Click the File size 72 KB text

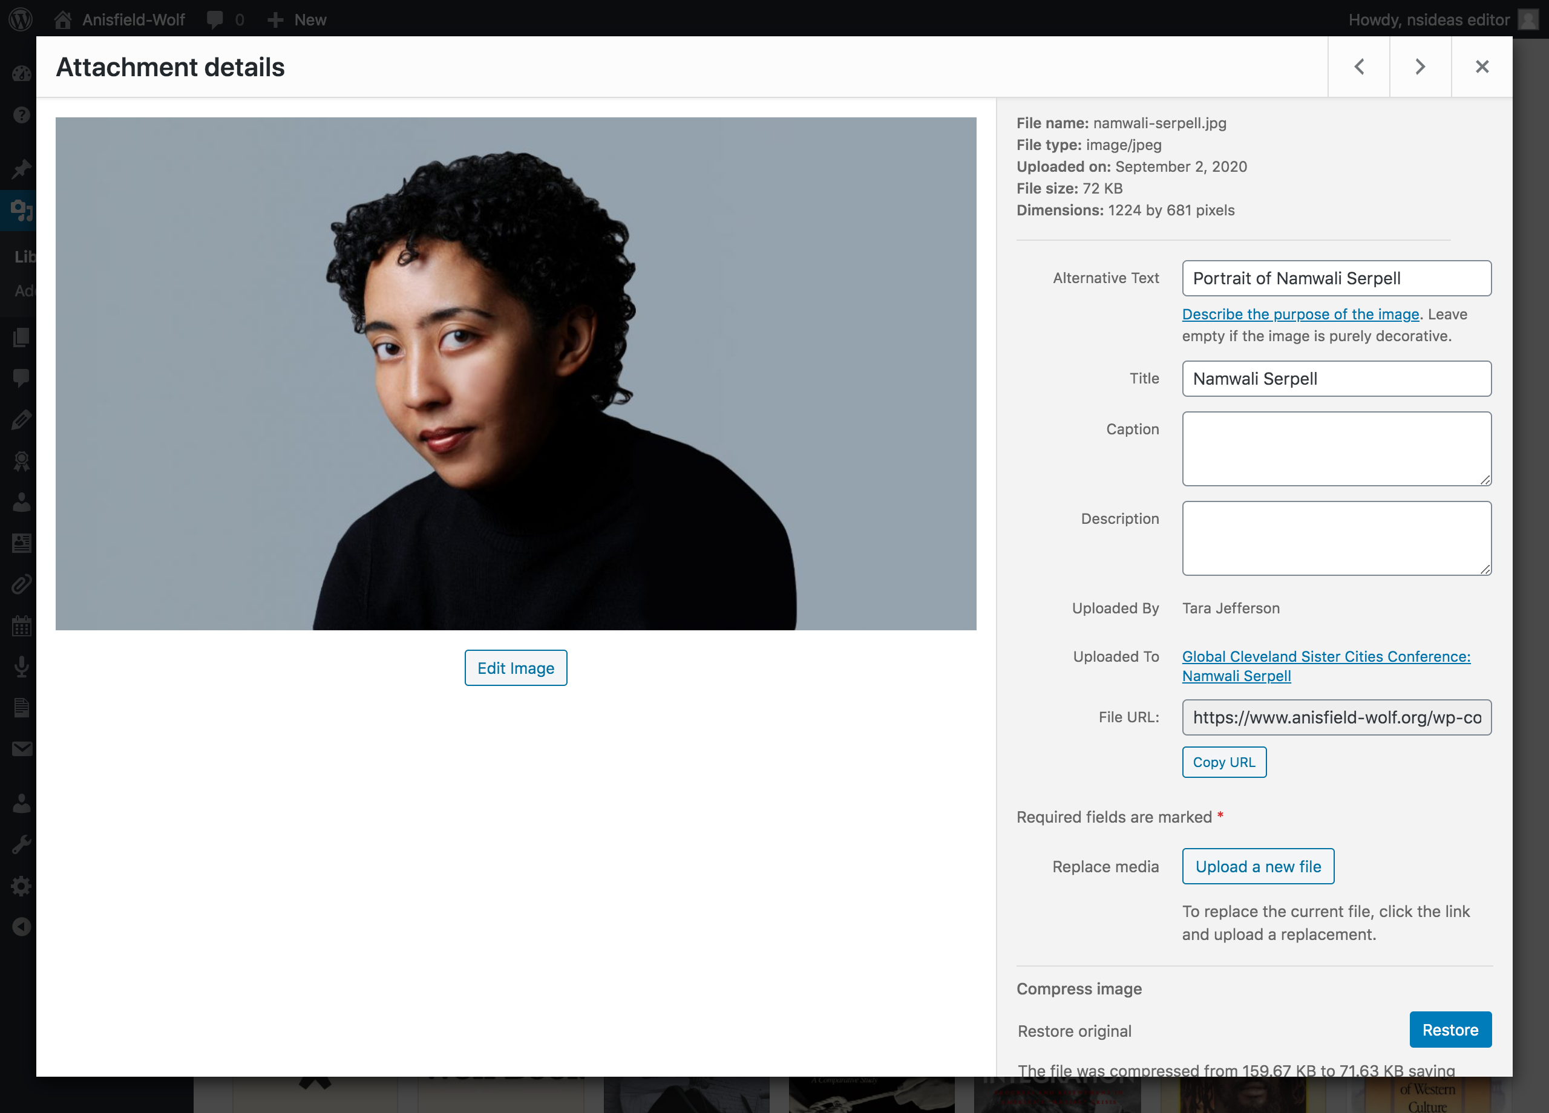point(1070,189)
